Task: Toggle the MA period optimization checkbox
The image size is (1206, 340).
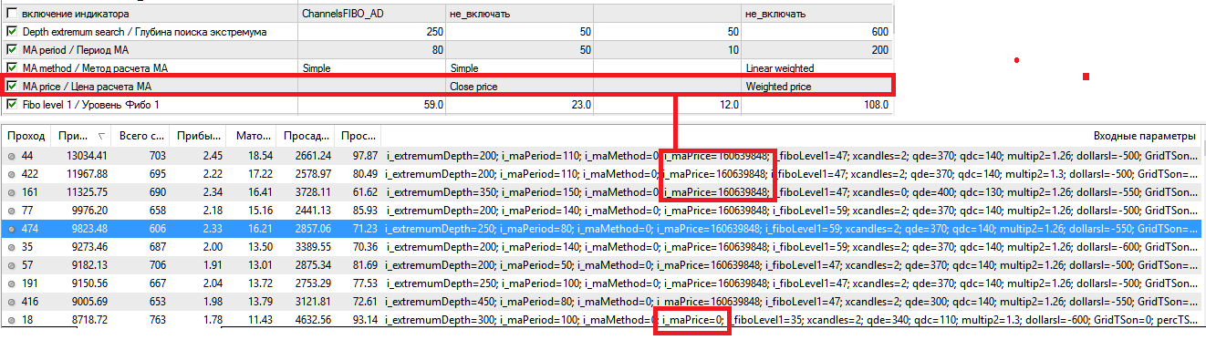Action: [11, 50]
